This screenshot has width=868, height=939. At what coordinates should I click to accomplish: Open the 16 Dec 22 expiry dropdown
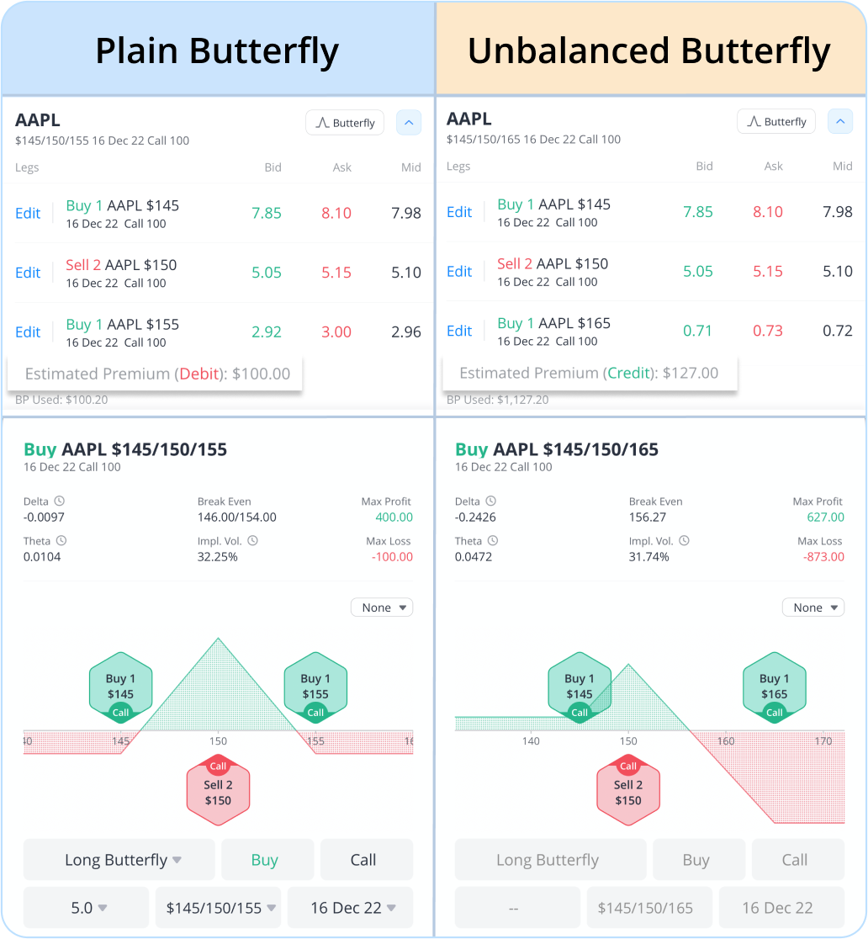pyautogui.click(x=350, y=908)
